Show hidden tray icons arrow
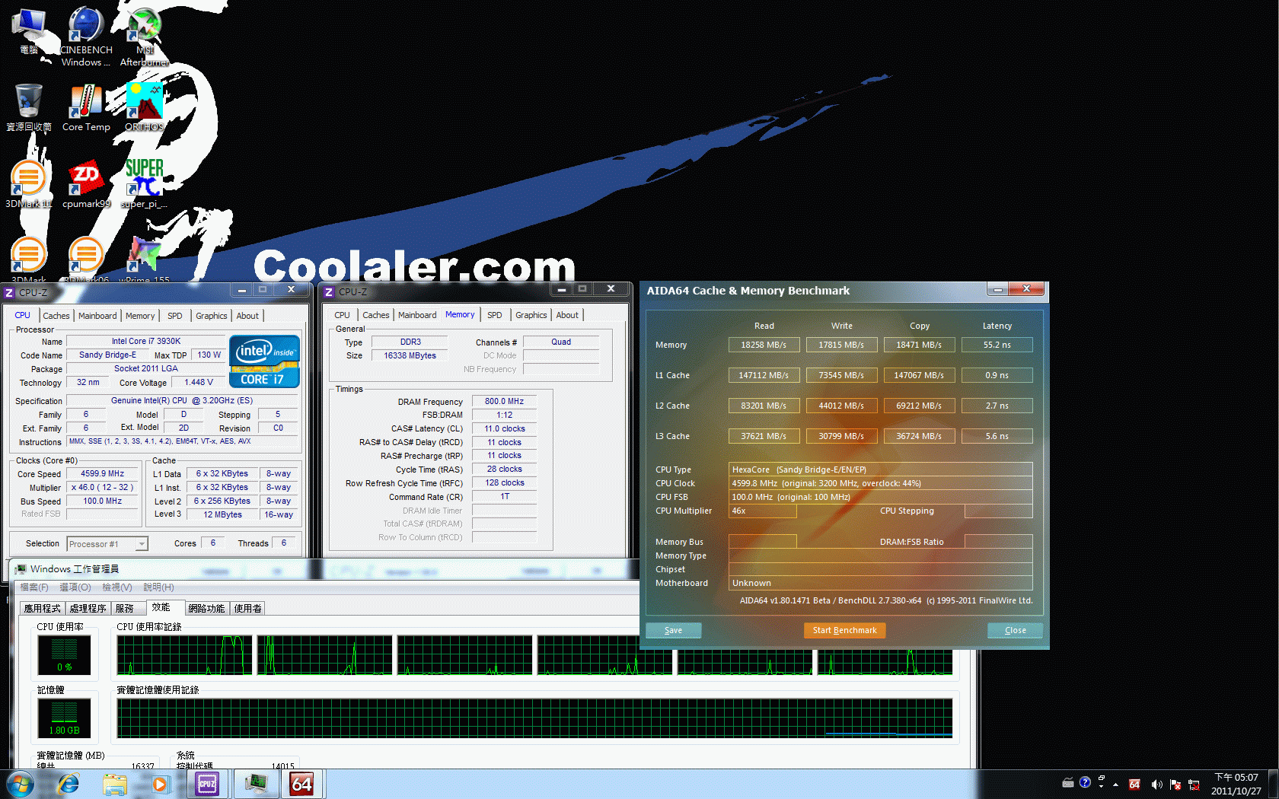 [1115, 785]
